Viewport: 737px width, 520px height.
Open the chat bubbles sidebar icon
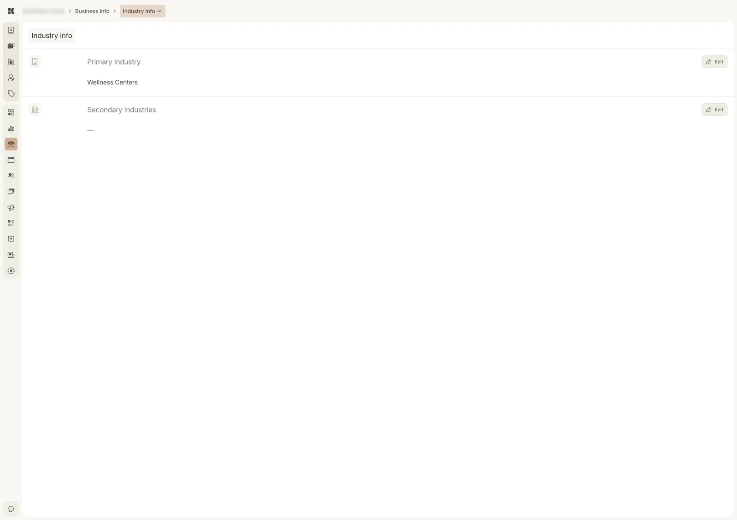coord(11,46)
